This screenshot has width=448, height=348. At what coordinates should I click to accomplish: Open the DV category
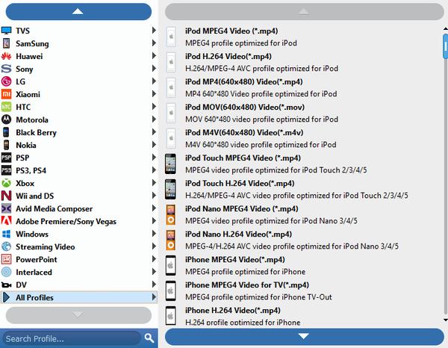pos(78,285)
